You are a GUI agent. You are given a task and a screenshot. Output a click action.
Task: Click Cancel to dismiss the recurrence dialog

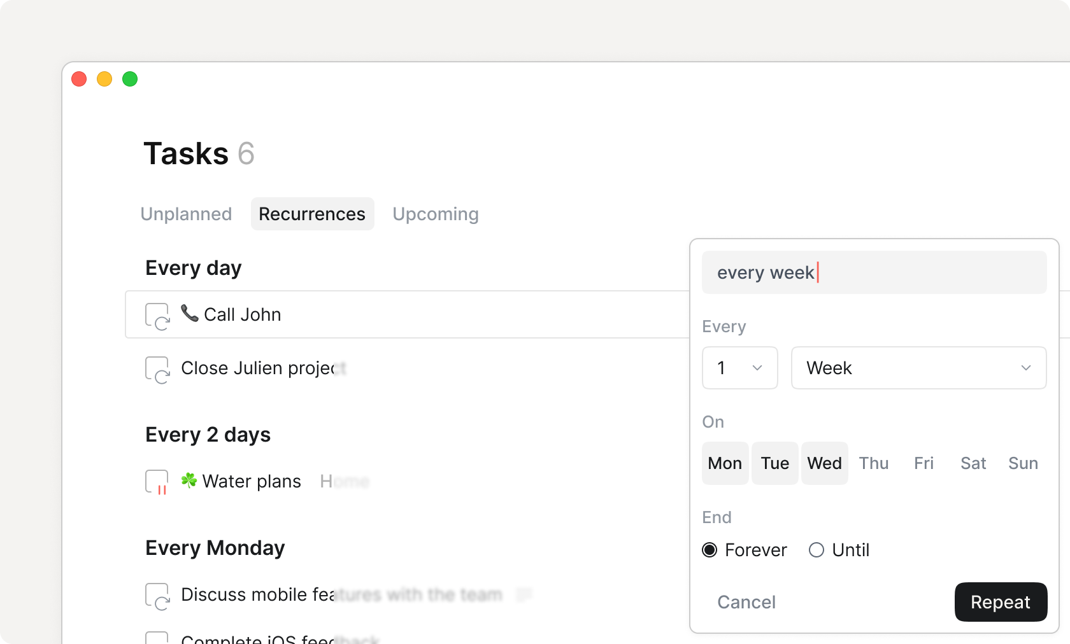[746, 602]
